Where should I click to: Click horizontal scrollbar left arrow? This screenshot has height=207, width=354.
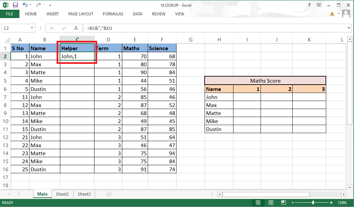coord(220,194)
